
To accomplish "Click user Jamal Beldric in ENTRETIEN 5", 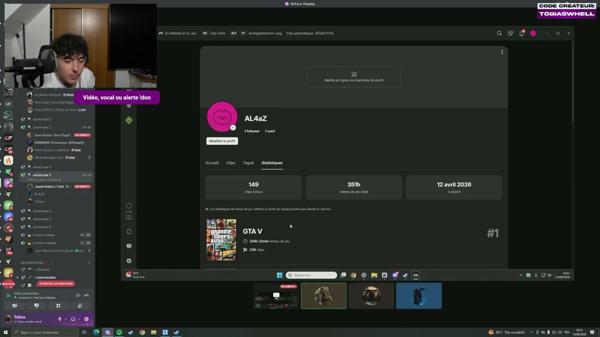I will click(x=59, y=186).
